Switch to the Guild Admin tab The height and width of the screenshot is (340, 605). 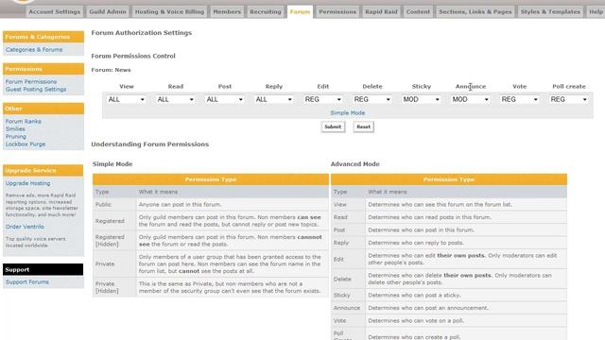pos(108,11)
